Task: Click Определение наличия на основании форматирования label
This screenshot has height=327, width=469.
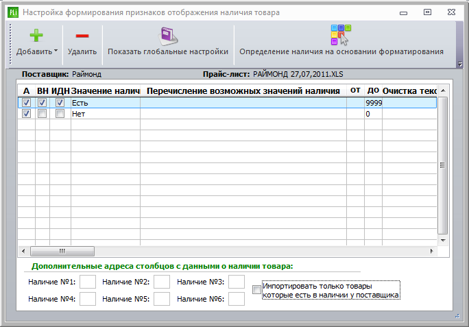Action: [341, 51]
